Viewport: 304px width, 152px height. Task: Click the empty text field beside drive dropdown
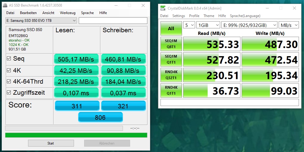click(x=113, y=21)
